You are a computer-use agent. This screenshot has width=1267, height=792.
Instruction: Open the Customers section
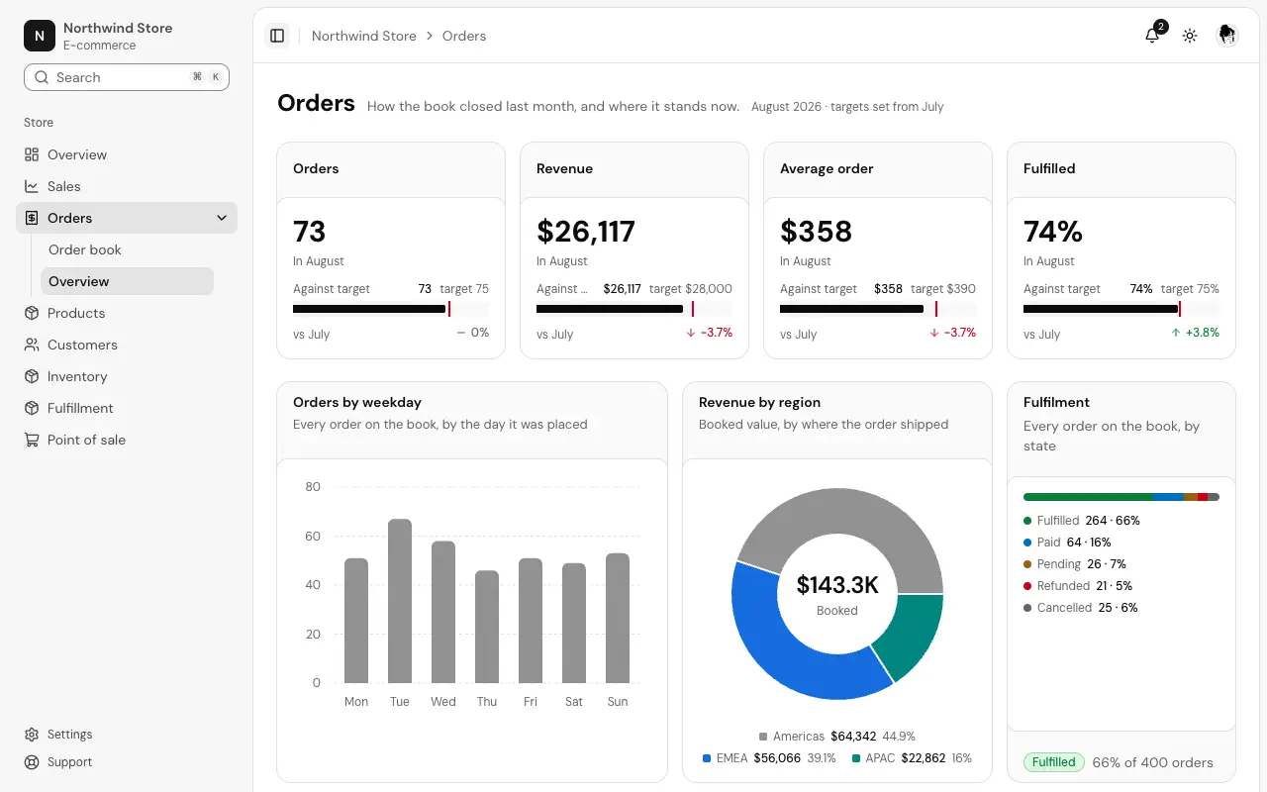(x=82, y=345)
